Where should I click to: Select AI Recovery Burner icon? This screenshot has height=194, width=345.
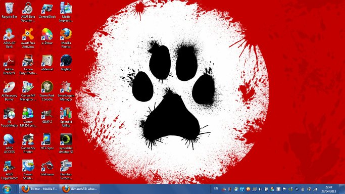(9, 91)
